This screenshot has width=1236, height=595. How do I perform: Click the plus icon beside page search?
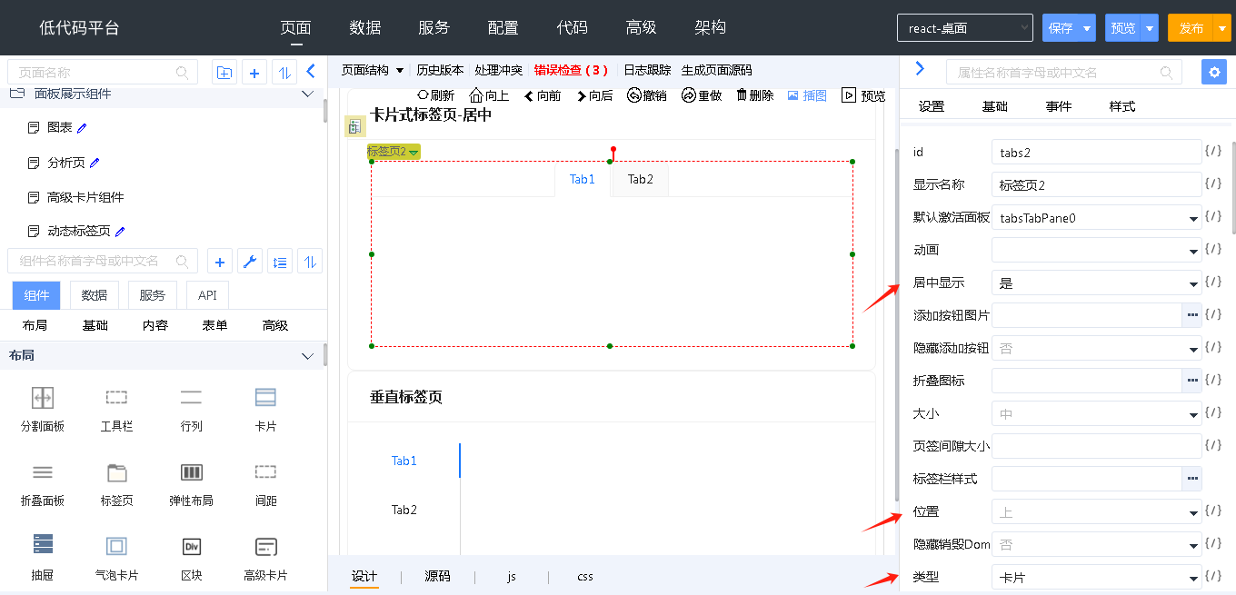click(254, 73)
